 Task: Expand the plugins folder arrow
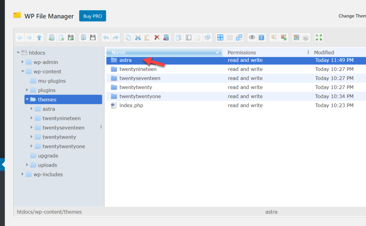[x=27, y=90]
